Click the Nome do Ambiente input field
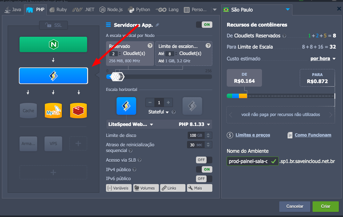The width and height of the screenshot is (343, 217). click(248, 161)
